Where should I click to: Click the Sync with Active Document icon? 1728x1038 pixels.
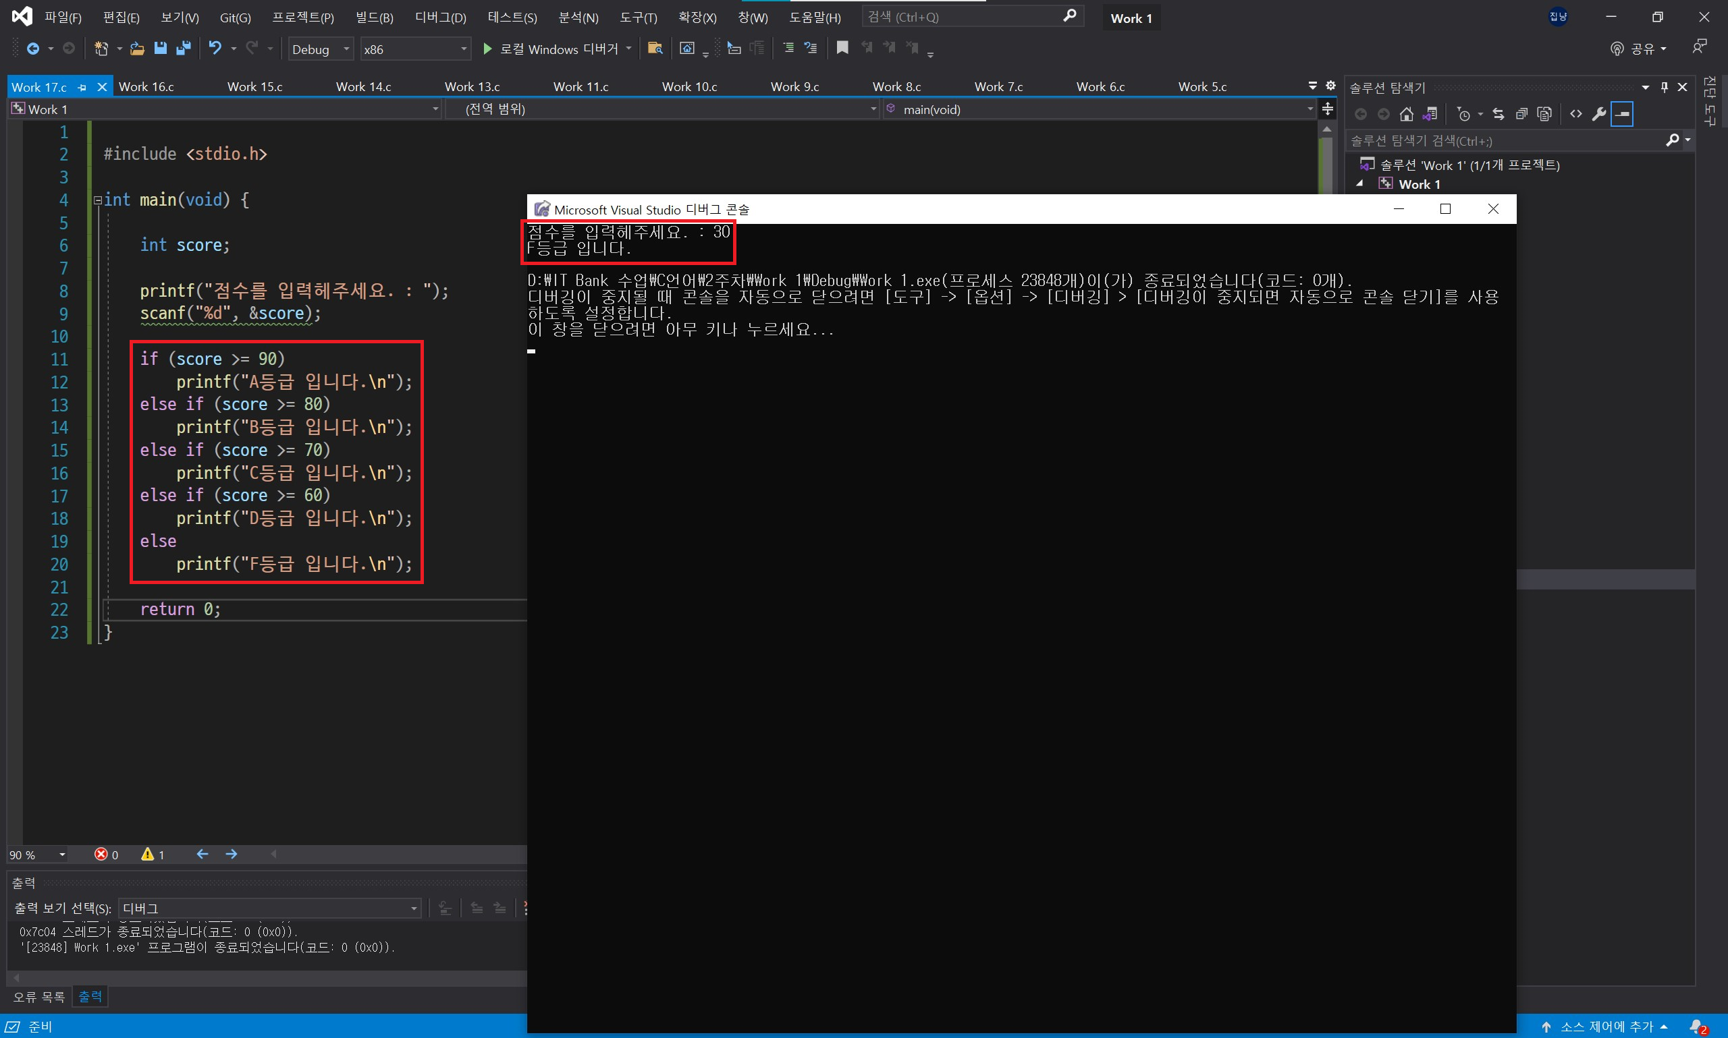point(1498,114)
